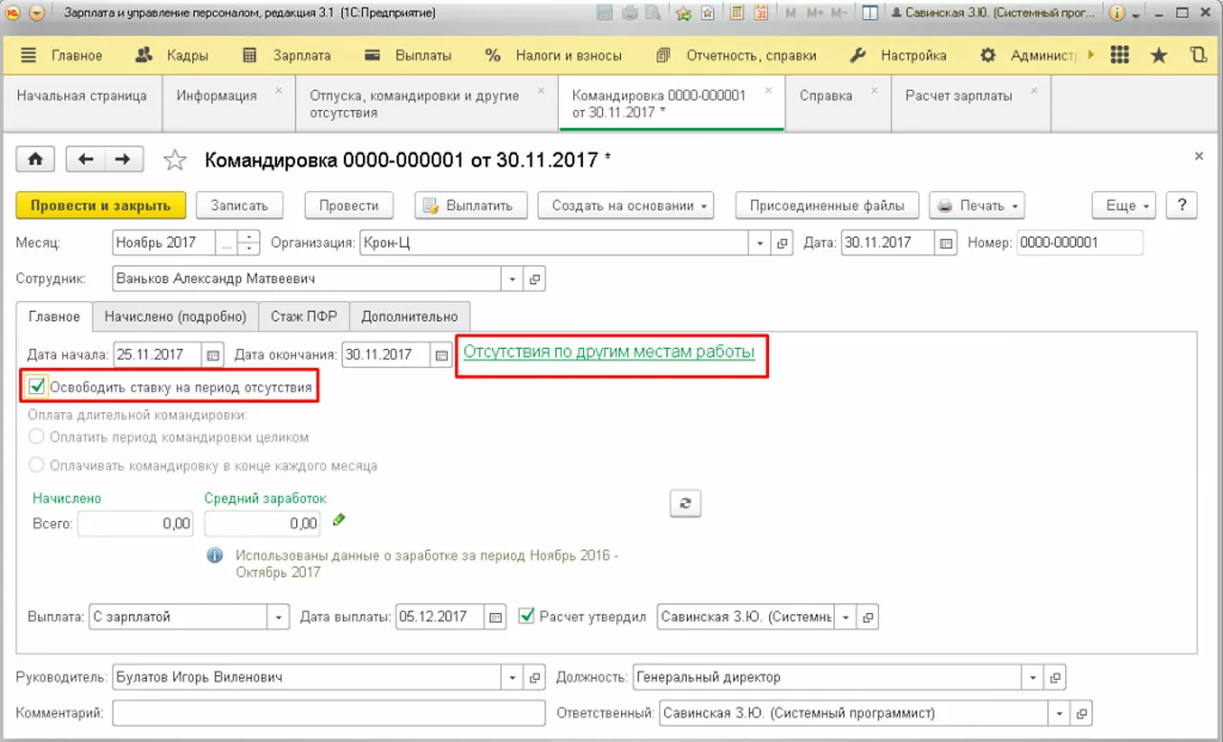Screen dimensions: 1223x742
Task: Open the Должность record with the open icon
Action: (x=1055, y=678)
